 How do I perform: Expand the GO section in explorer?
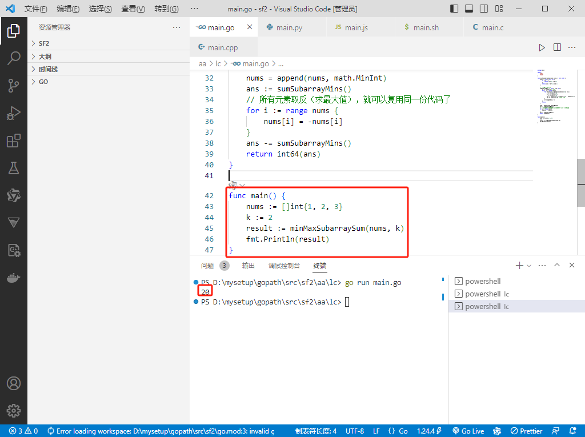click(x=109, y=82)
